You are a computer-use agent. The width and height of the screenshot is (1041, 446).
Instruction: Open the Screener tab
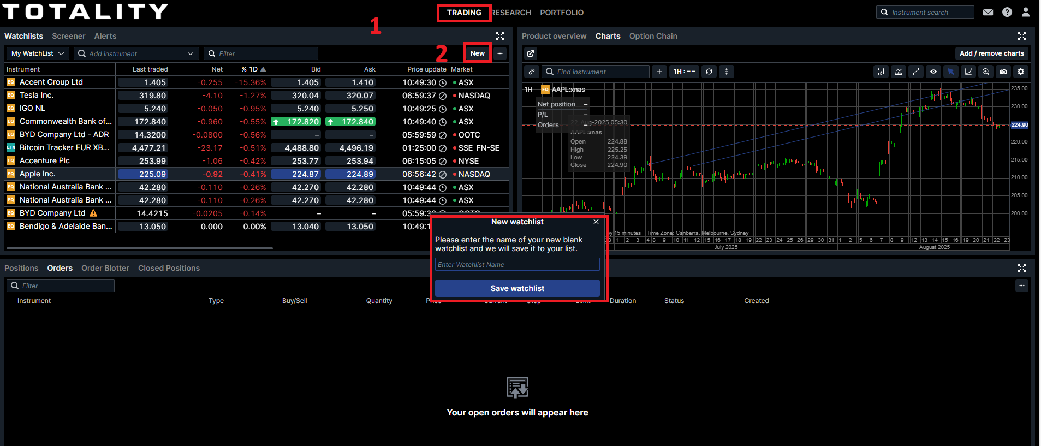click(x=69, y=36)
